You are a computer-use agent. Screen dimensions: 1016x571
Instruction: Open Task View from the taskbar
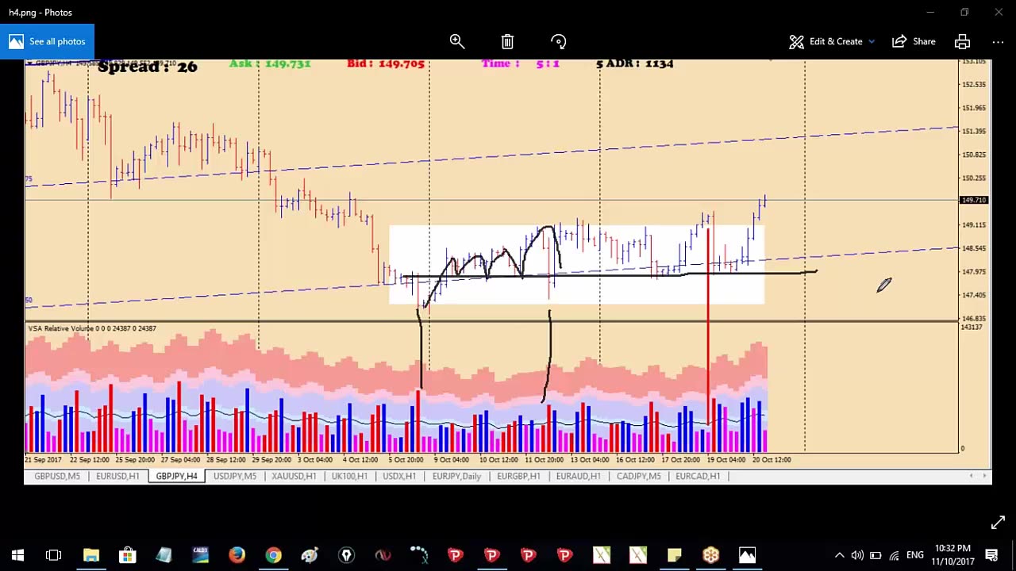pyautogui.click(x=54, y=555)
